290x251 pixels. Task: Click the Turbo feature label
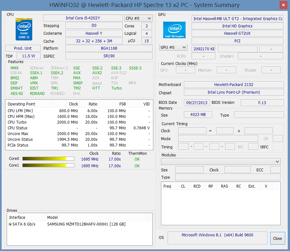pyautogui.click(x=116, y=88)
